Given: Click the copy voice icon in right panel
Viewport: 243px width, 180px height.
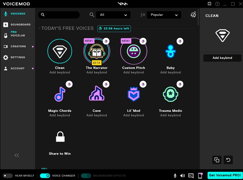Looking at the screenshot, I should click(217, 160).
